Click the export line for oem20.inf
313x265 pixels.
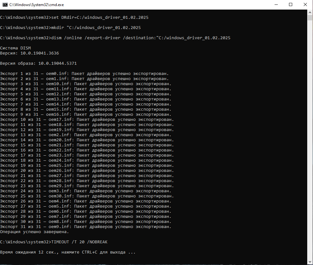pyautogui.click(x=87, y=140)
